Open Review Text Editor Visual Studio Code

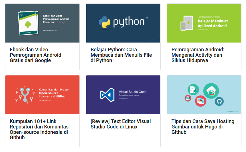point(121,124)
